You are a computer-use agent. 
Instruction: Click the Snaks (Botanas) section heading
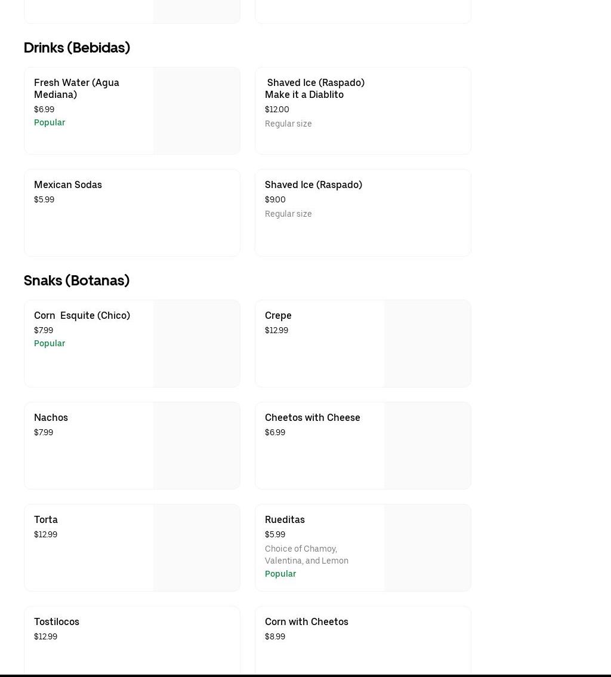pos(76,281)
